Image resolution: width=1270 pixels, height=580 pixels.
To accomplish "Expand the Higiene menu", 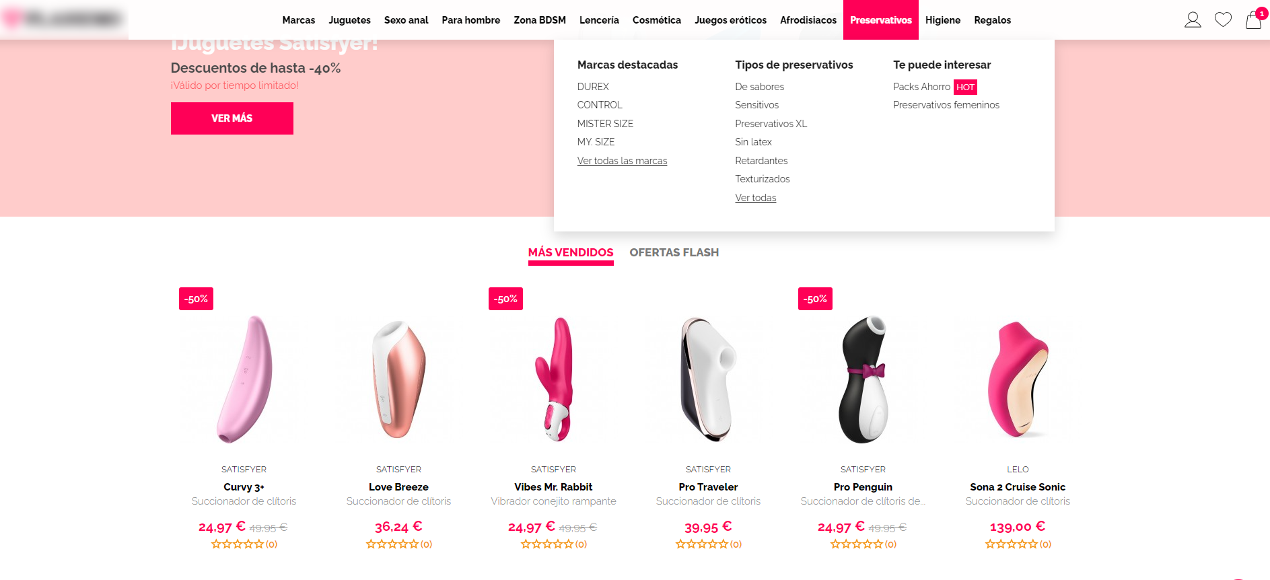I will (x=942, y=20).
